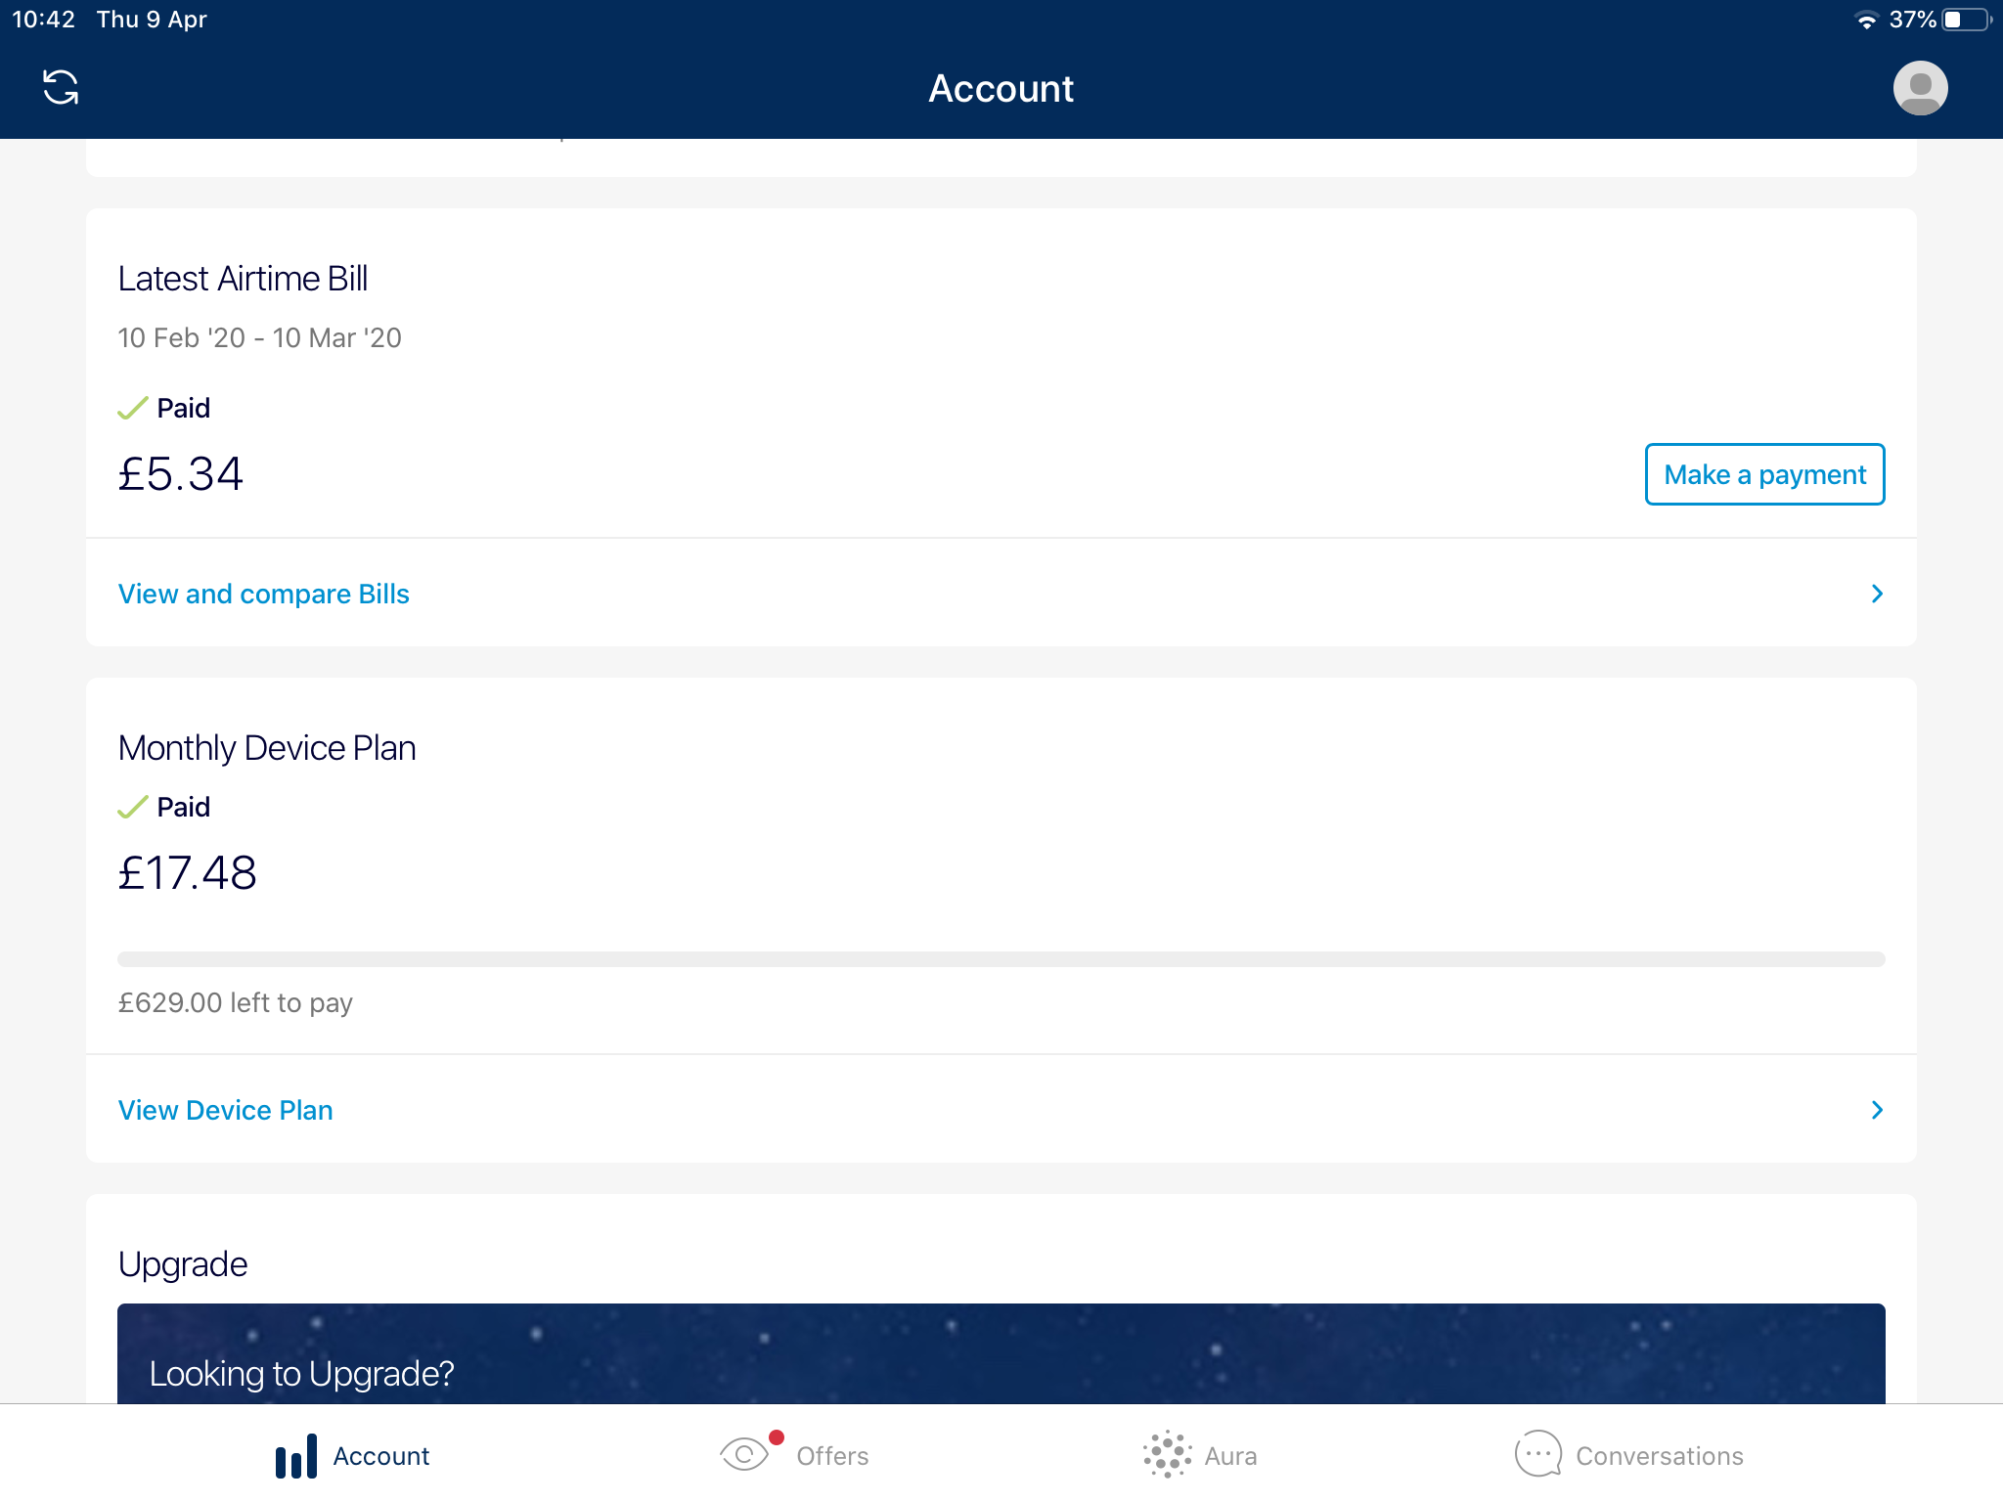The width and height of the screenshot is (2003, 1502).
Task: Tap the £629.00 left to pay text
Action: [236, 1003]
